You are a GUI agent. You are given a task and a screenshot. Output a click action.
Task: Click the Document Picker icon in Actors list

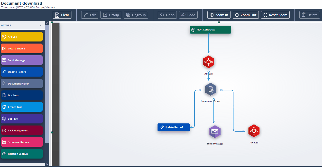click(x=4, y=83)
